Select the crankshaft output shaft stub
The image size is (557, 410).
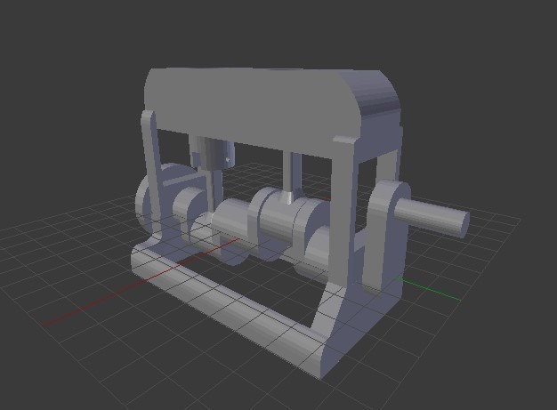[x=432, y=216]
